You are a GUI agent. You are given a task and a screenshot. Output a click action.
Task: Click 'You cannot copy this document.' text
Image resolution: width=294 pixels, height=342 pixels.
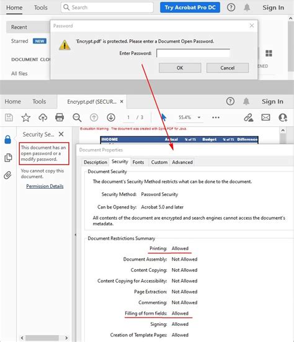pyautogui.click(x=42, y=174)
